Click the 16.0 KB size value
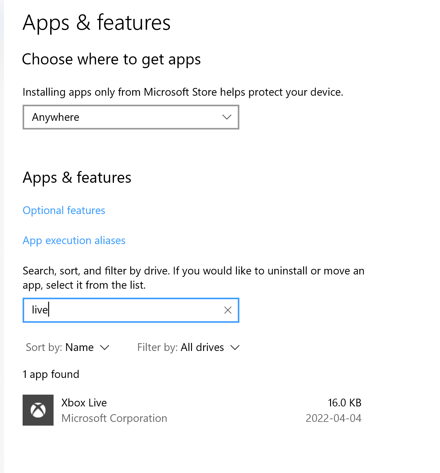440x473 pixels. coord(345,402)
